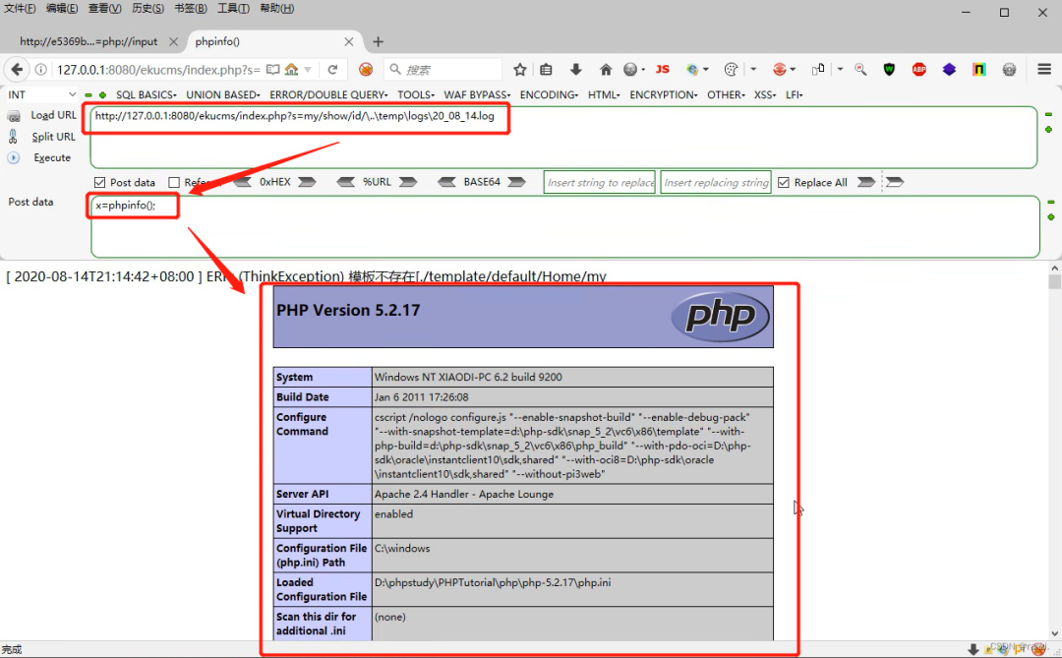Click the 搜索 search box
This screenshot has height=658, width=1062.
click(442, 69)
